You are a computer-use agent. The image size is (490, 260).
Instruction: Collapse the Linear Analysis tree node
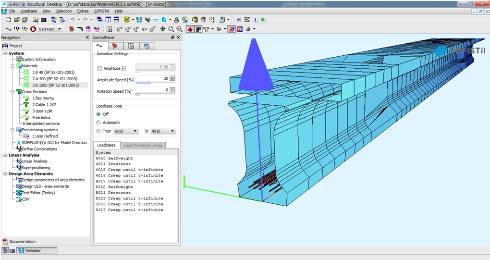coord(5,155)
